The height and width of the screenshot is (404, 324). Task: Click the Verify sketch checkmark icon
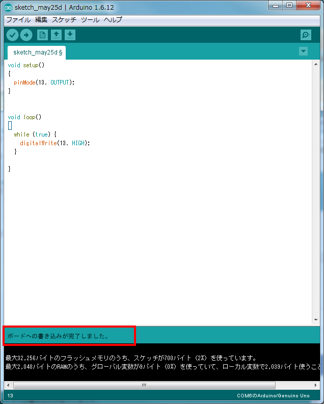pos(12,35)
